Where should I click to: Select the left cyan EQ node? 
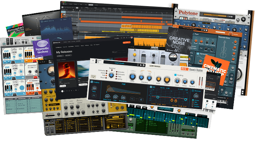pyautogui.click(x=158, y=97)
